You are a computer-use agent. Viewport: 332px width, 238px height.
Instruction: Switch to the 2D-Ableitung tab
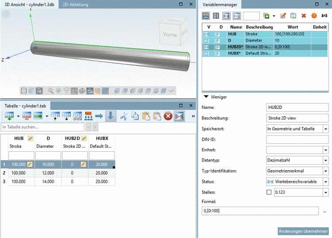point(75,4)
